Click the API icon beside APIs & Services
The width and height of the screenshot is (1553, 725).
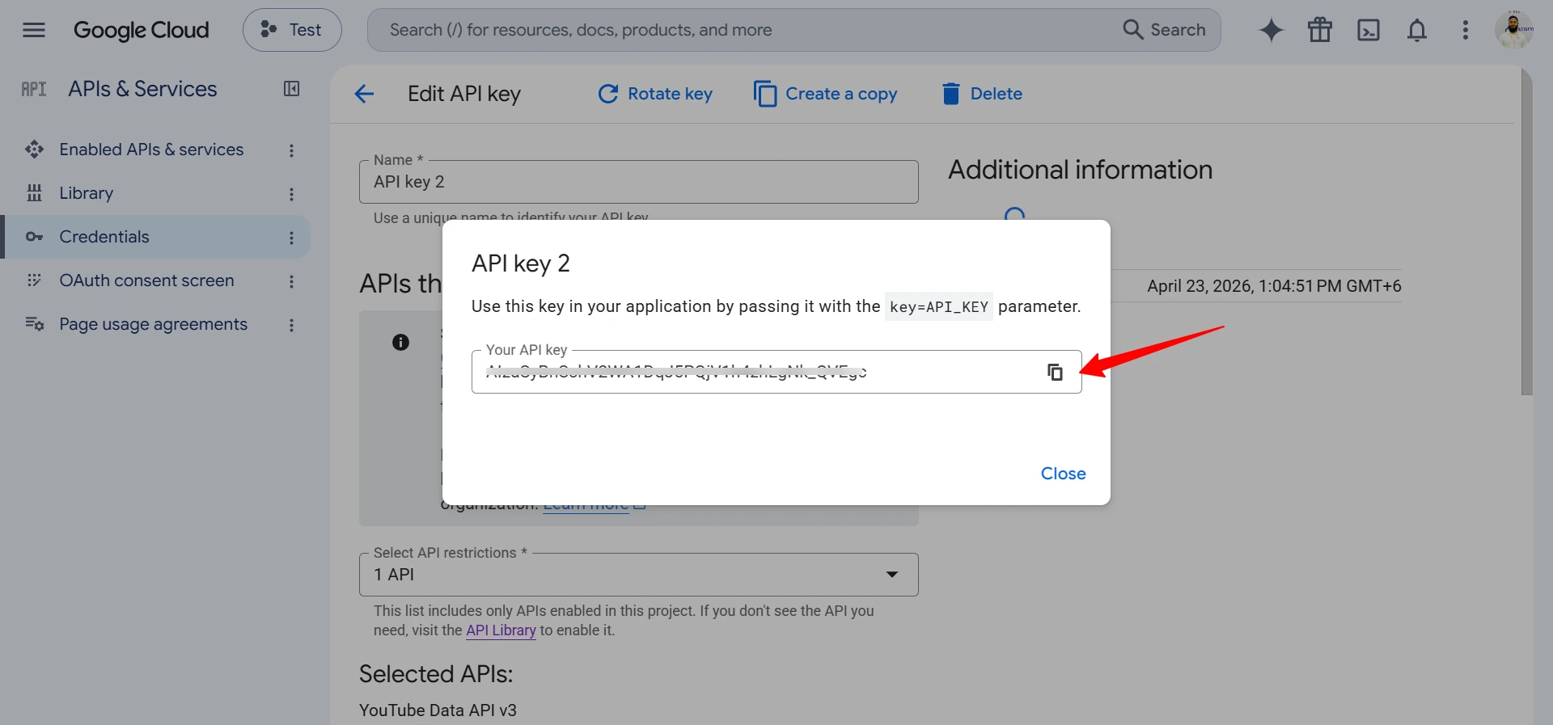pos(34,89)
